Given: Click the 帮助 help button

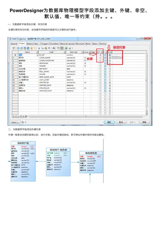Looking at the screenshot, I should pyautogui.click(x=144, y=122).
